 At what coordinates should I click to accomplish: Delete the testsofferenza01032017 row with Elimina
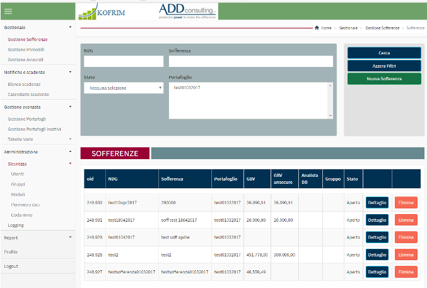(x=406, y=271)
